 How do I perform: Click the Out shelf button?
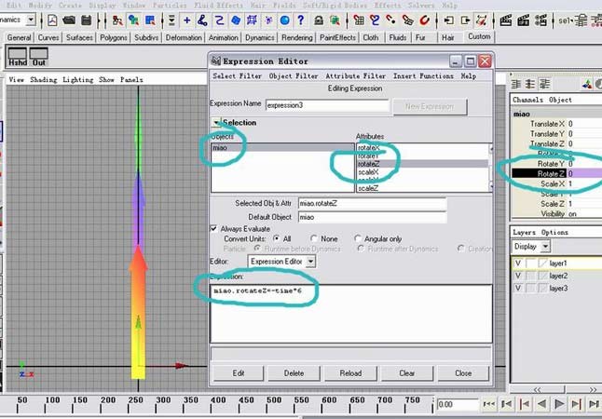point(39,57)
